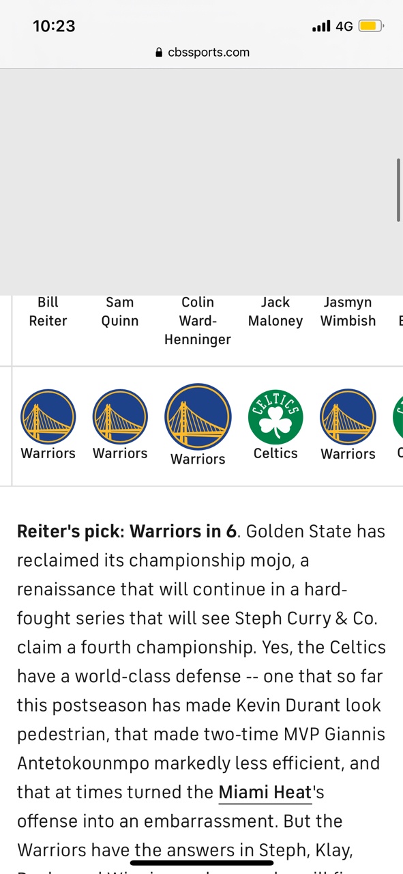Select the Jasmyn Wimbish column header

[348, 311]
